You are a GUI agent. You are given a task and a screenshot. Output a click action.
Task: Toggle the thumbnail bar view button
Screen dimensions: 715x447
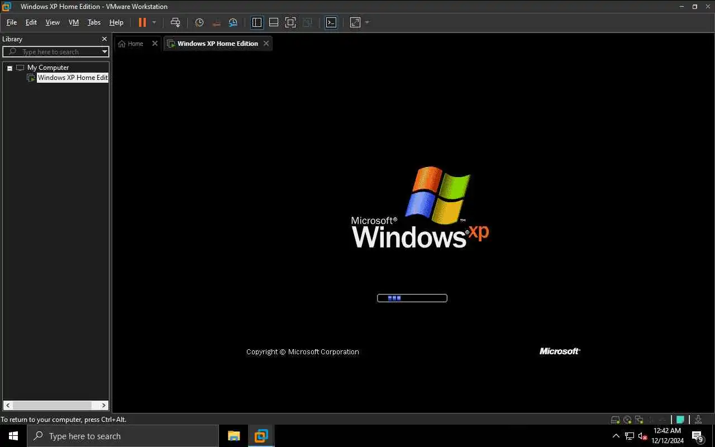(274, 22)
